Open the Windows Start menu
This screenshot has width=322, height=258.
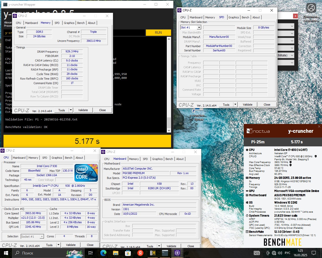click(6, 253)
